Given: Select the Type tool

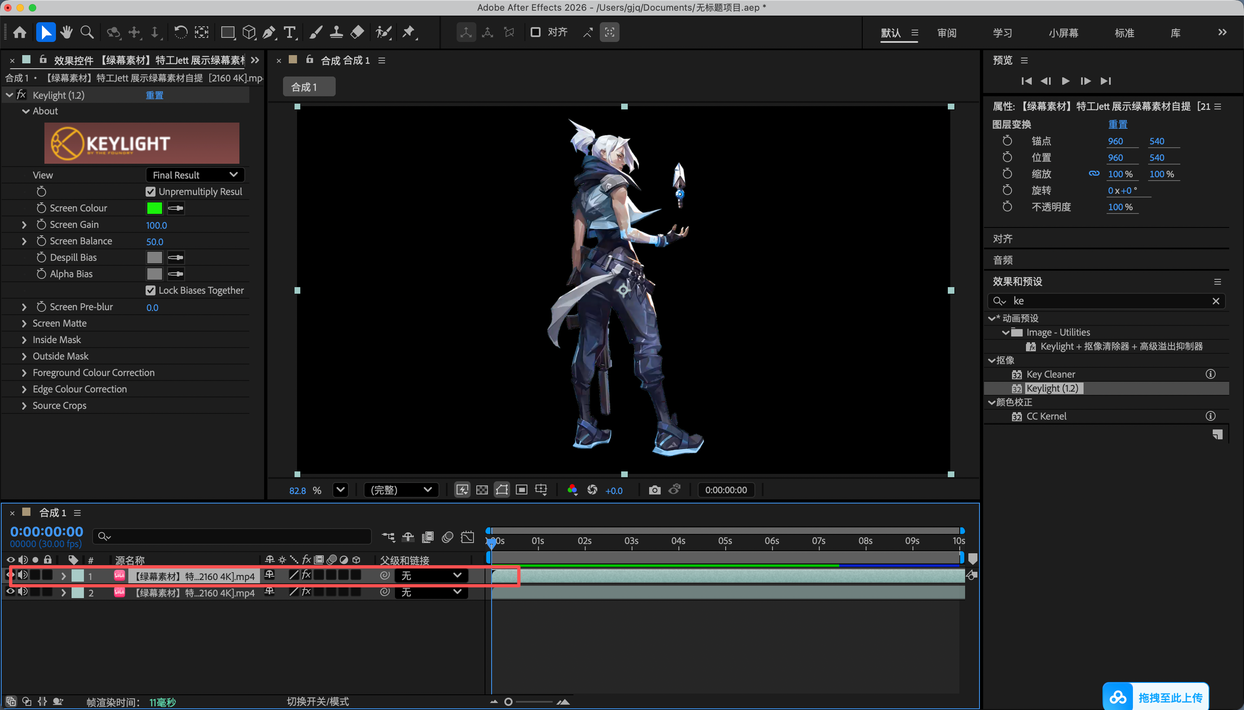Looking at the screenshot, I should (290, 32).
